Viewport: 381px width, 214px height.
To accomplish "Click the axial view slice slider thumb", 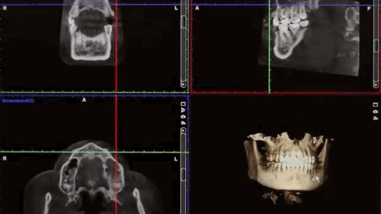I will 183,175.
